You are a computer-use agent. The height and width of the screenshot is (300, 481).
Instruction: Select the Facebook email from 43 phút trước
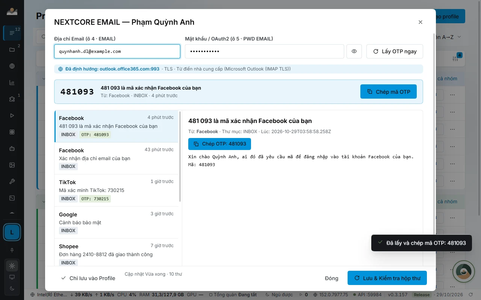116,158
